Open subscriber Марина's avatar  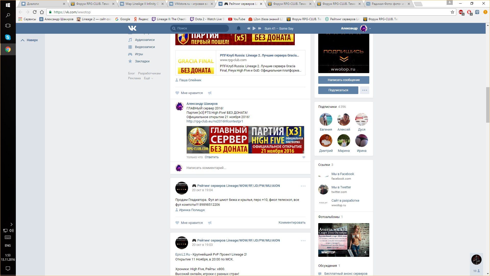coord(344,141)
